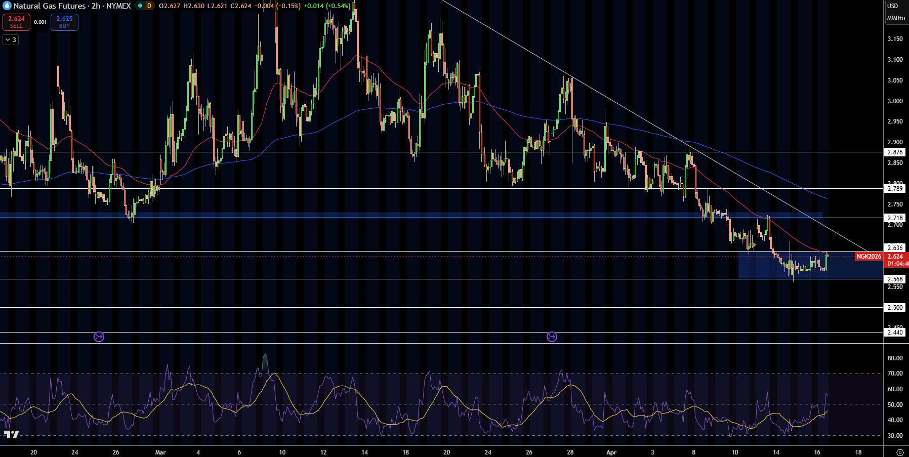This screenshot has width=909, height=457.
Task: Click the 01:04 bar countdown timer
Action: click(897, 264)
